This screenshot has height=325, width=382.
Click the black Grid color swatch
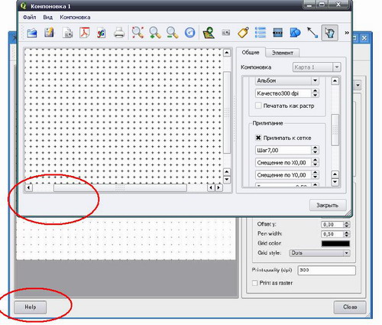(x=335, y=243)
